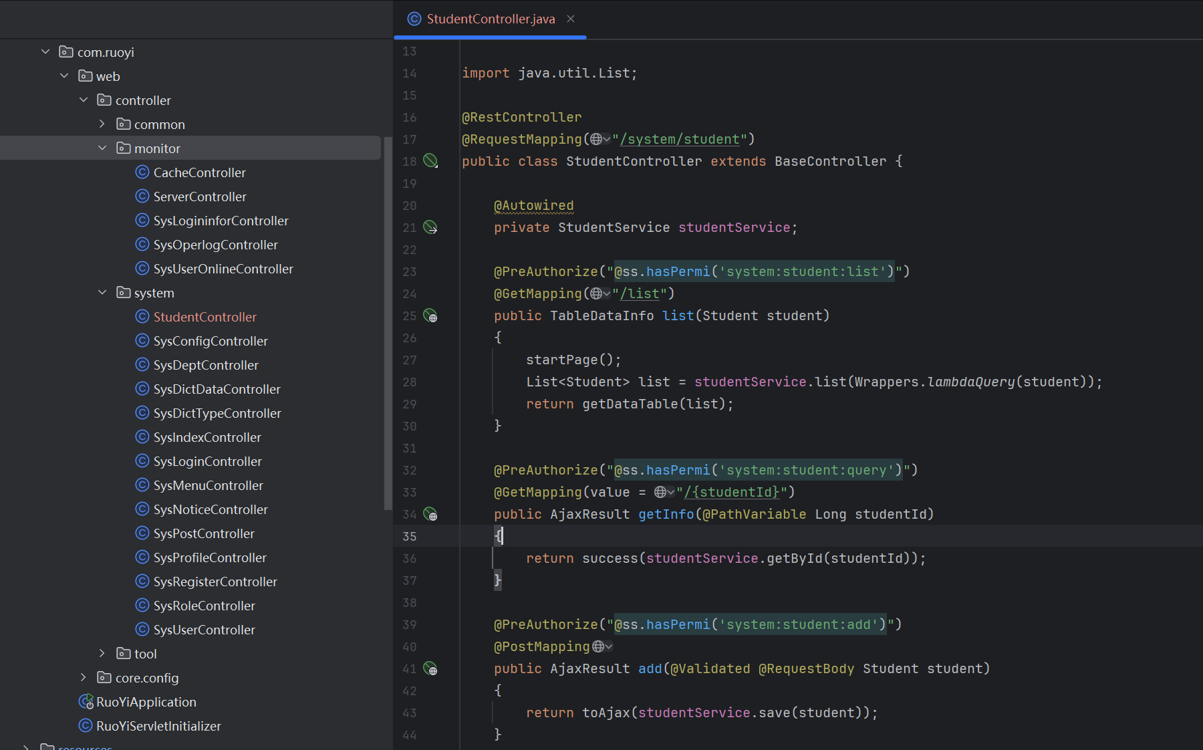This screenshot has height=750, width=1203.
Task: Click the endpoint gutter icon on line 25
Action: (430, 316)
